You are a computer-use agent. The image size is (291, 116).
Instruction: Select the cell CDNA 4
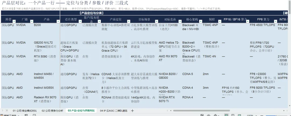(x=188, y=88)
